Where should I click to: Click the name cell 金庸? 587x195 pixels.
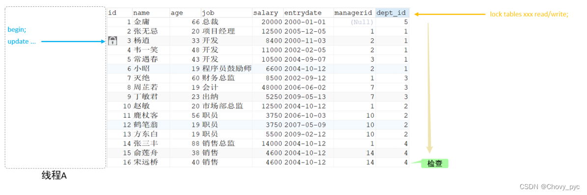[x=151, y=22]
